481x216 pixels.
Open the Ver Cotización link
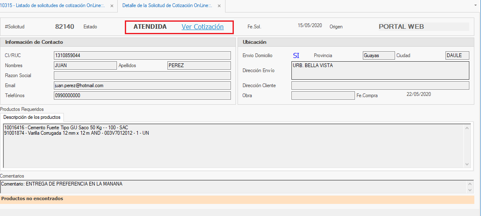tap(203, 27)
